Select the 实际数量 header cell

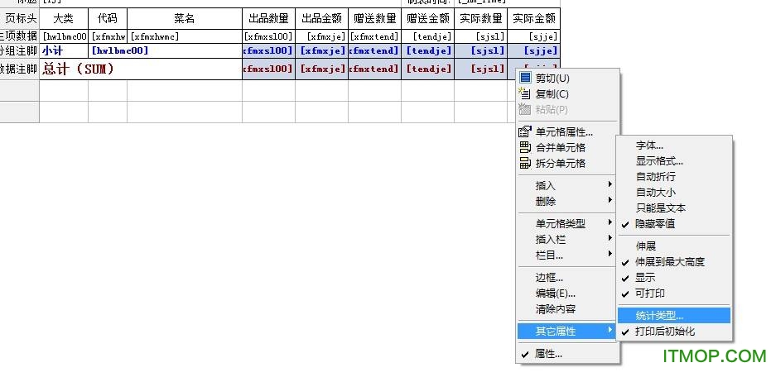coord(481,19)
